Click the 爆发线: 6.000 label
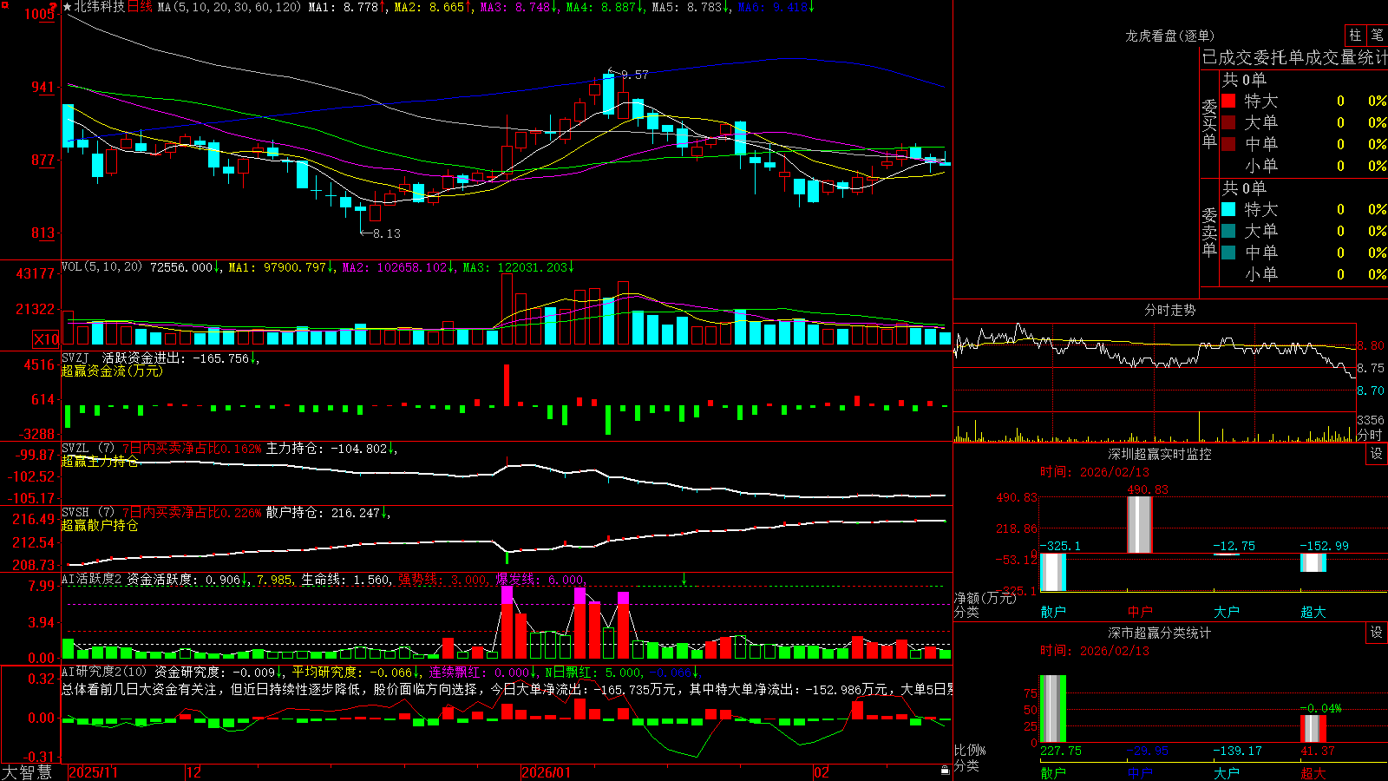This screenshot has width=1388, height=781. tap(540, 580)
